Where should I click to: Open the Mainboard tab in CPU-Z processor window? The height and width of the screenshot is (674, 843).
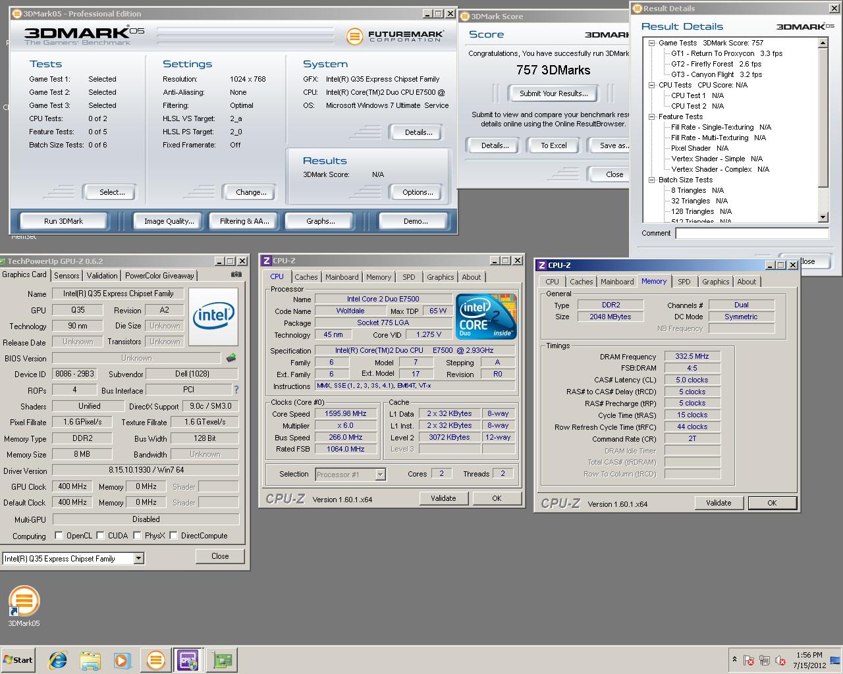coord(342,277)
